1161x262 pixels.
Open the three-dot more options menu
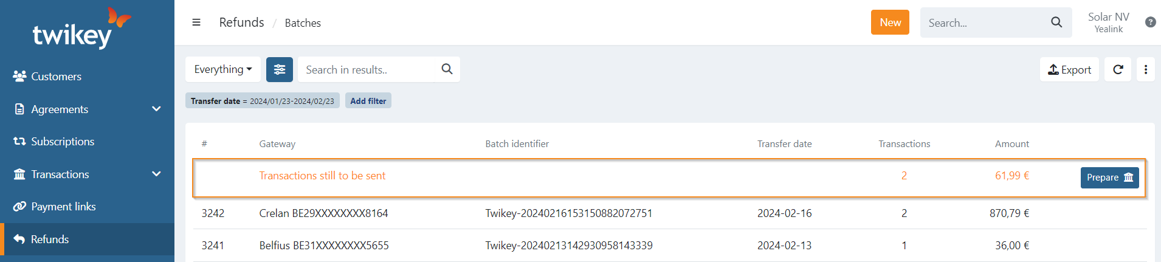tap(1146, 70)
